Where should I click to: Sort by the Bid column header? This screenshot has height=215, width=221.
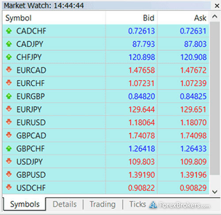click(132, 18)
